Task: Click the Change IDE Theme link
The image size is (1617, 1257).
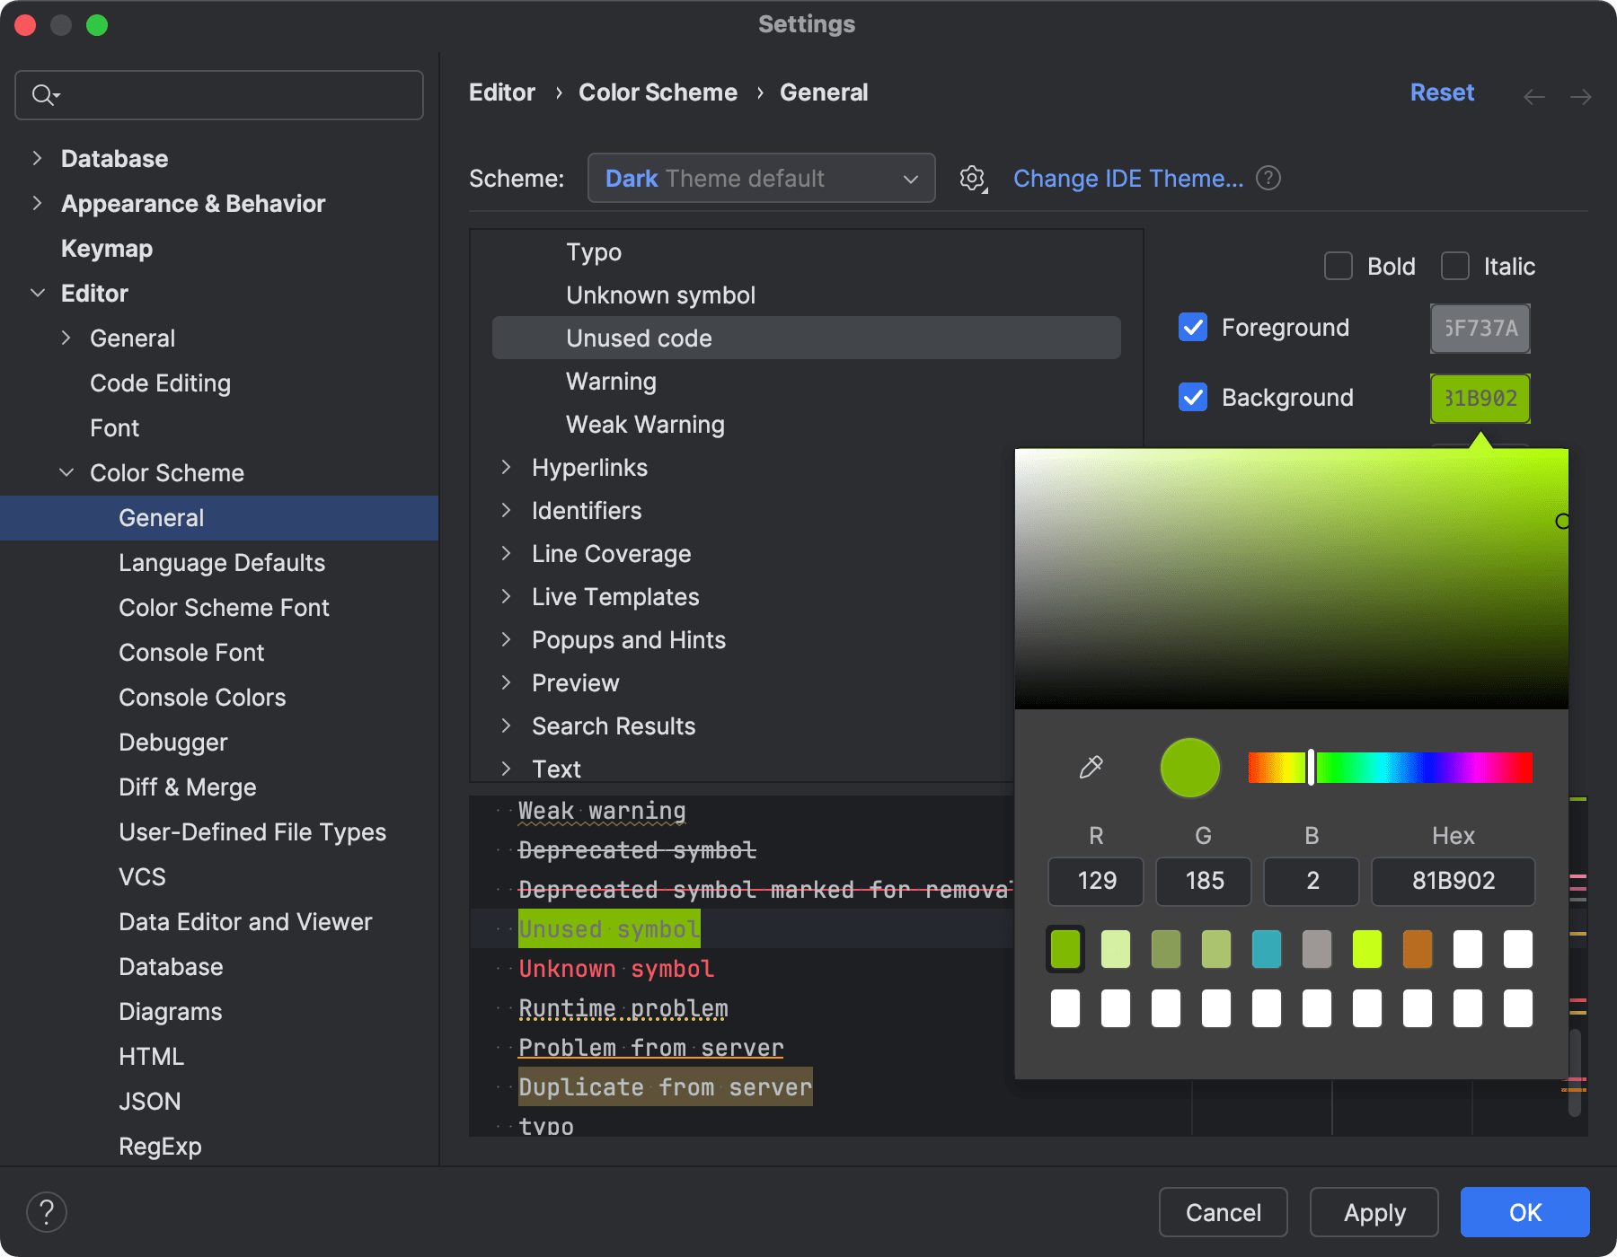Action: click(1127, 179)
